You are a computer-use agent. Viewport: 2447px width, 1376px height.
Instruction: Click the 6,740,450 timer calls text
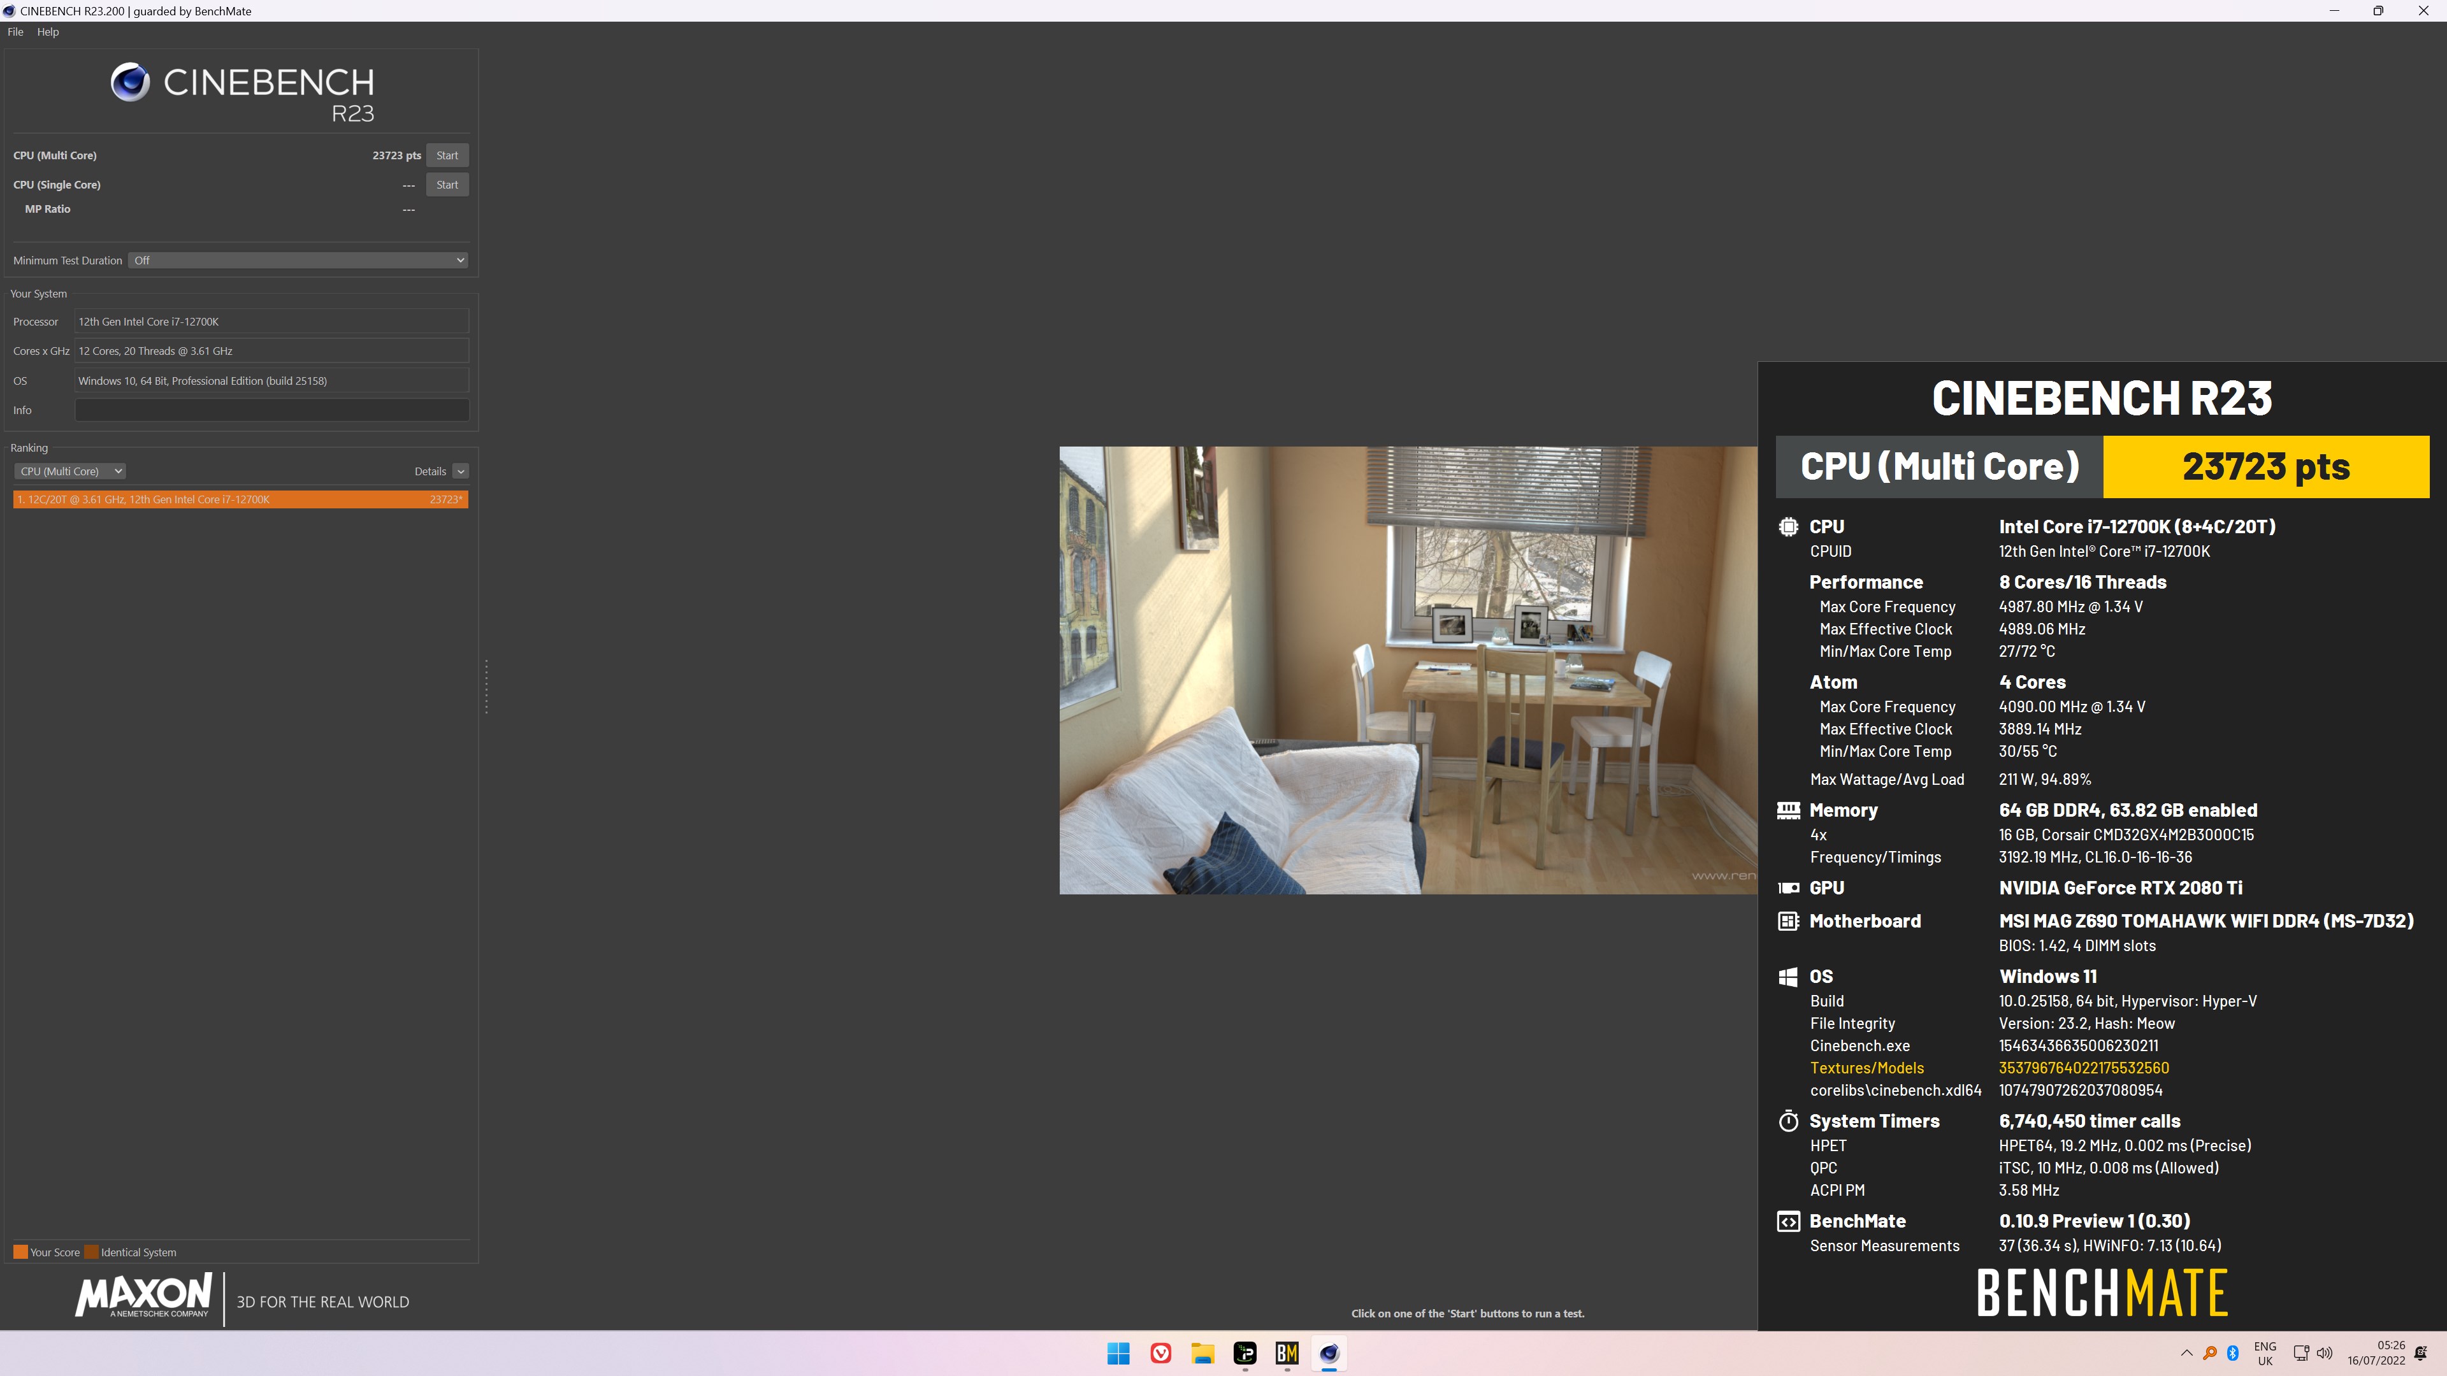(x=2089, y=1121)
